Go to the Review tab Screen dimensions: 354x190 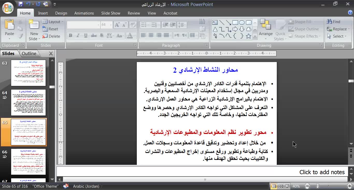134,13
